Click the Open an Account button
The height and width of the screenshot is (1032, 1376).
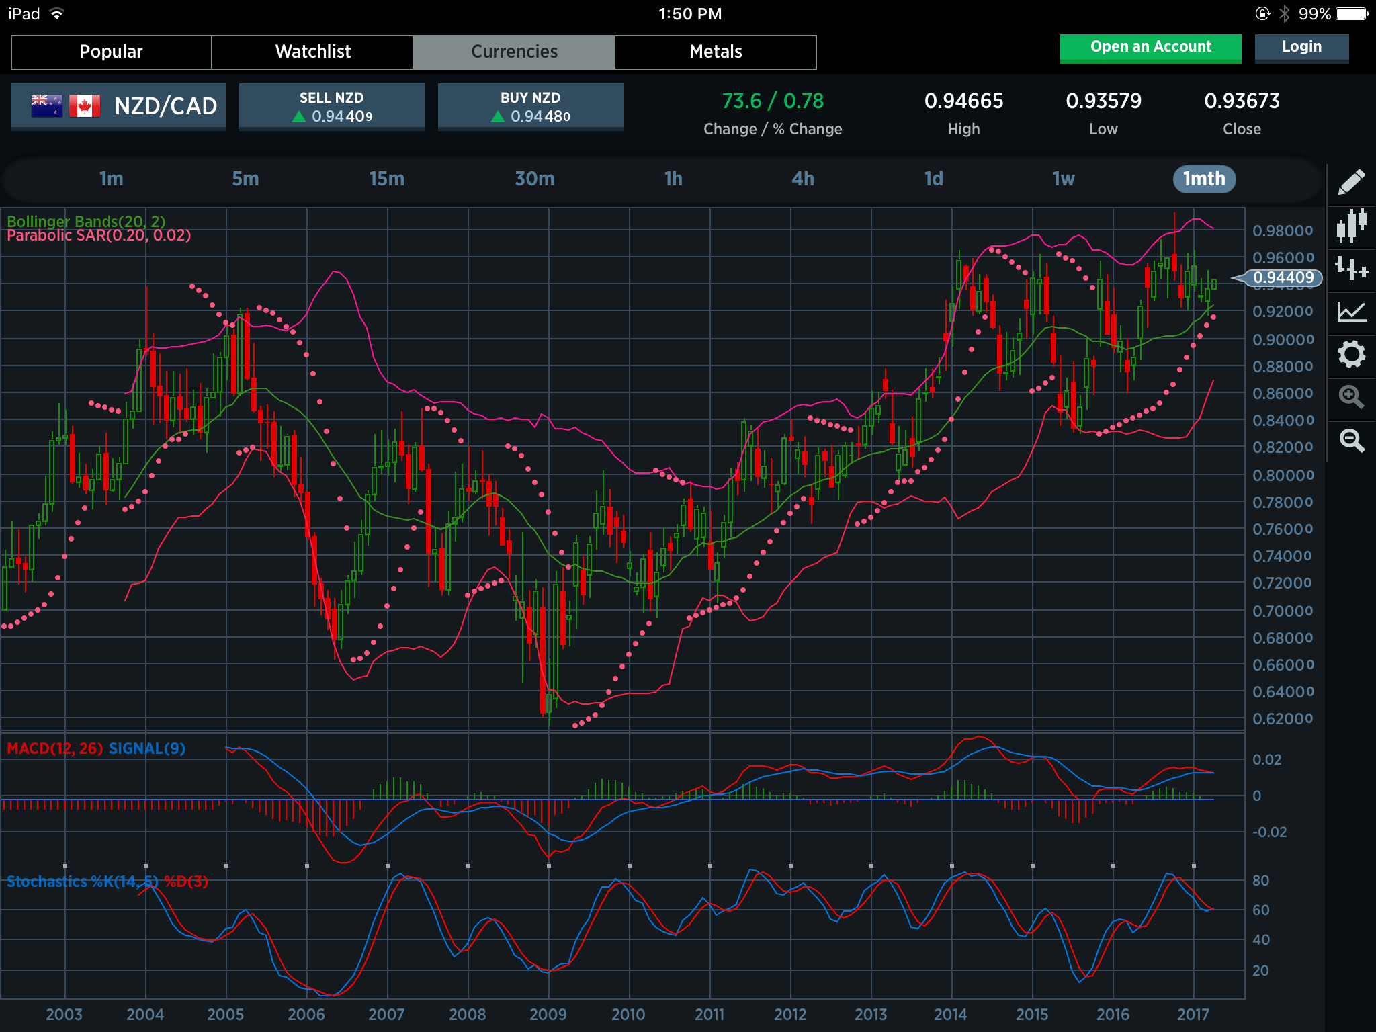point(1150,48)
